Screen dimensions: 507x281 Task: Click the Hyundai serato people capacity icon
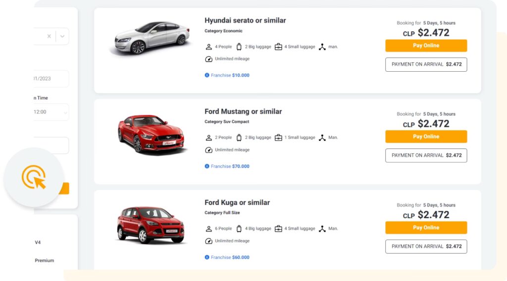point(208,47)
